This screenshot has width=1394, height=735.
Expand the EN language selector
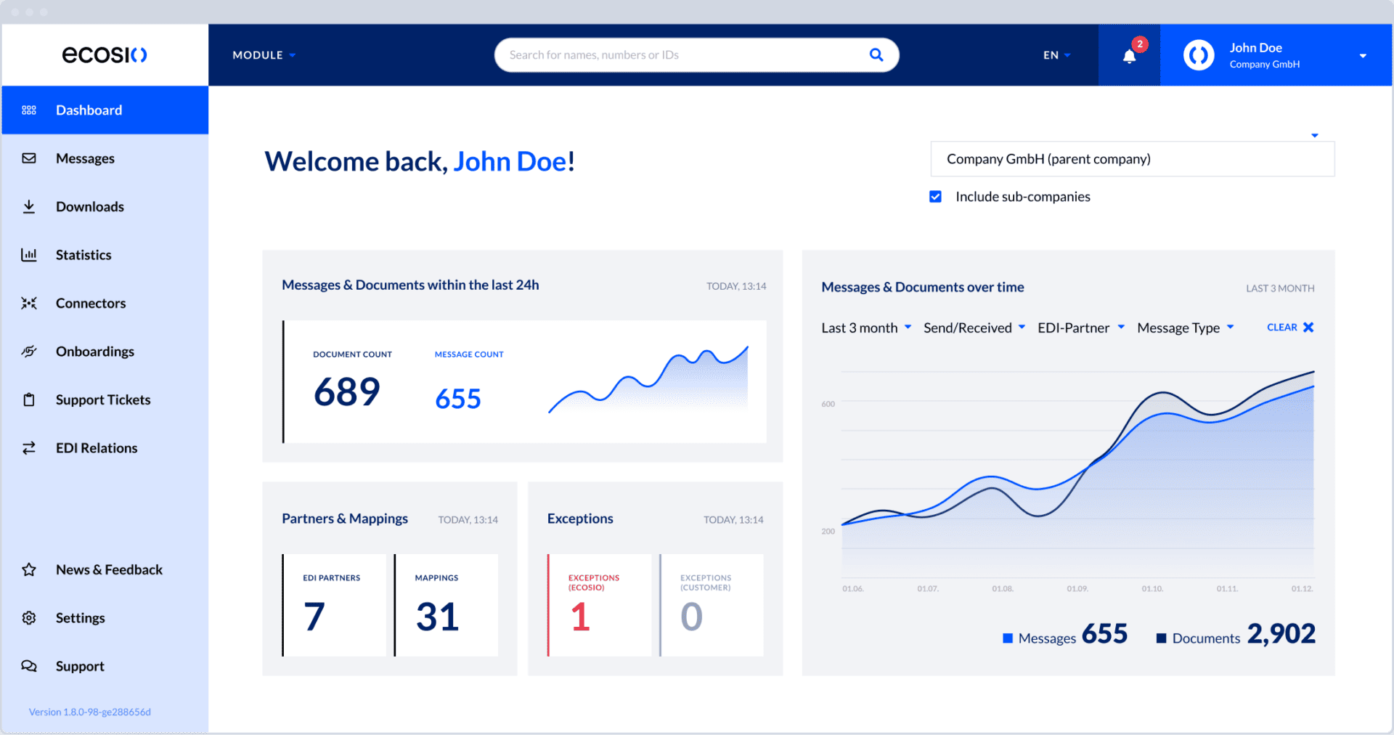tap(1055, 54)
